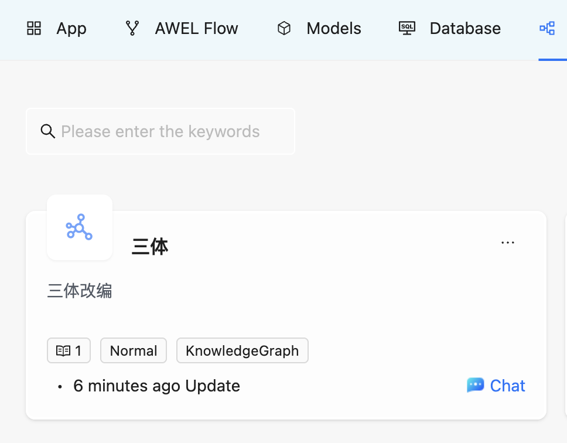
Task: Click the blue chat bubble icon
Action: [475, 385]
